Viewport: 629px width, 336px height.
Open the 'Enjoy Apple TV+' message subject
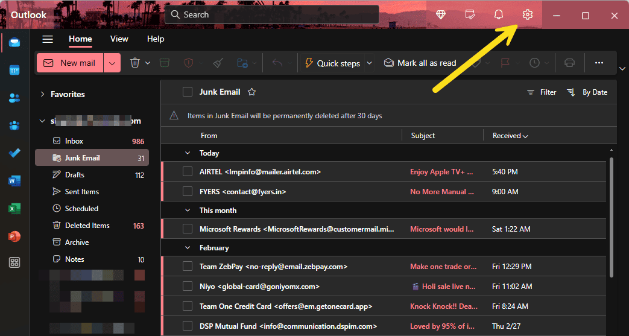441,172
